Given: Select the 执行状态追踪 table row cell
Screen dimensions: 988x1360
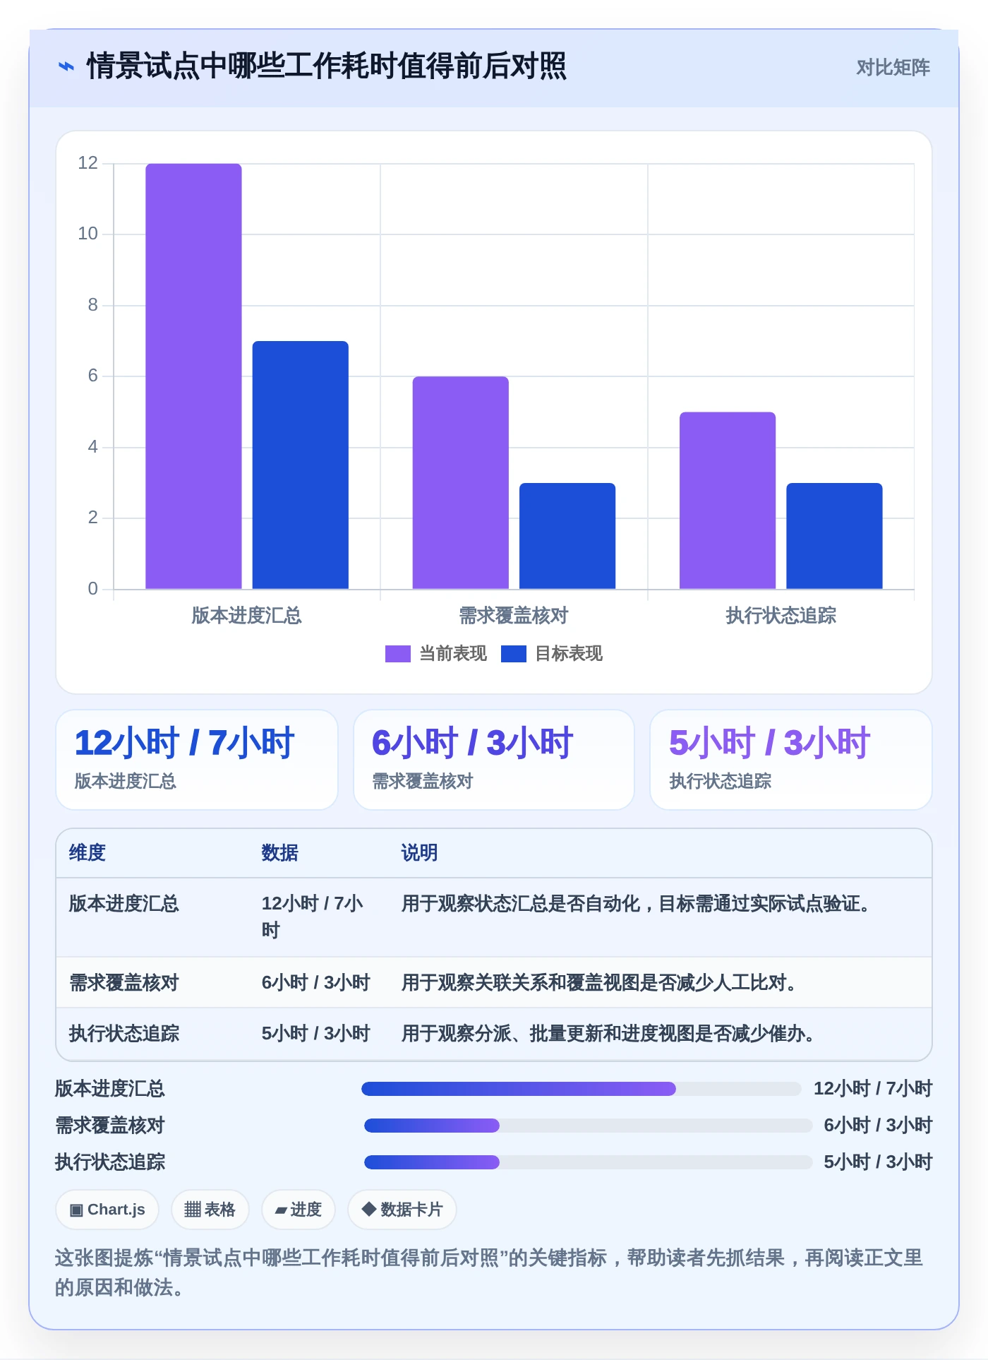Looking at the screenshot, I should 124,1034.
